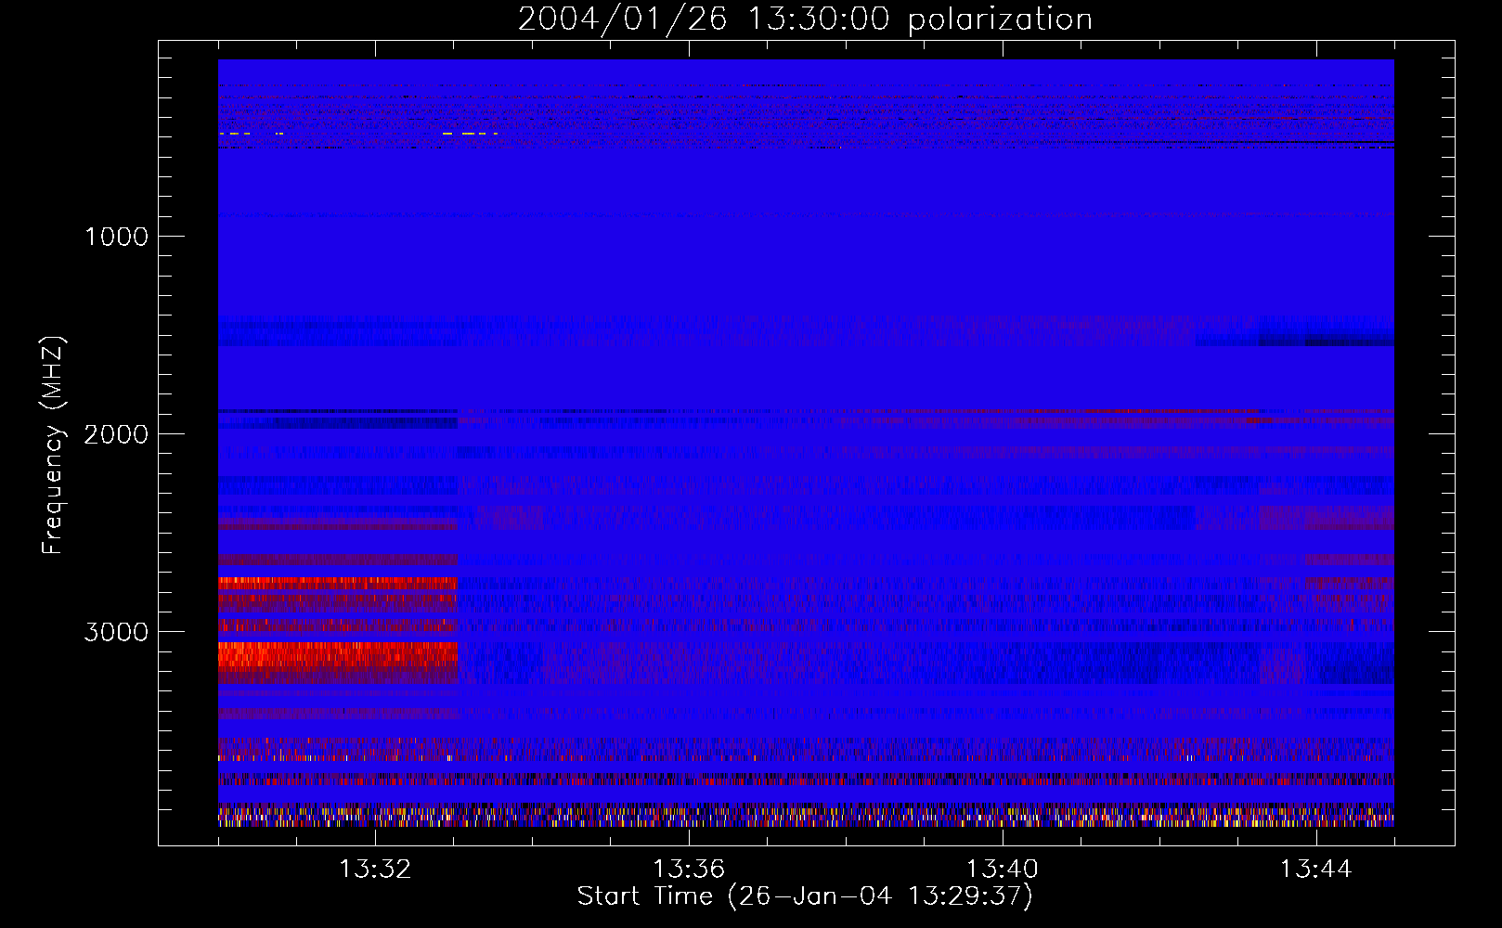
Task: Click the 1000 frequency tick label
Action: click(117, 237)
